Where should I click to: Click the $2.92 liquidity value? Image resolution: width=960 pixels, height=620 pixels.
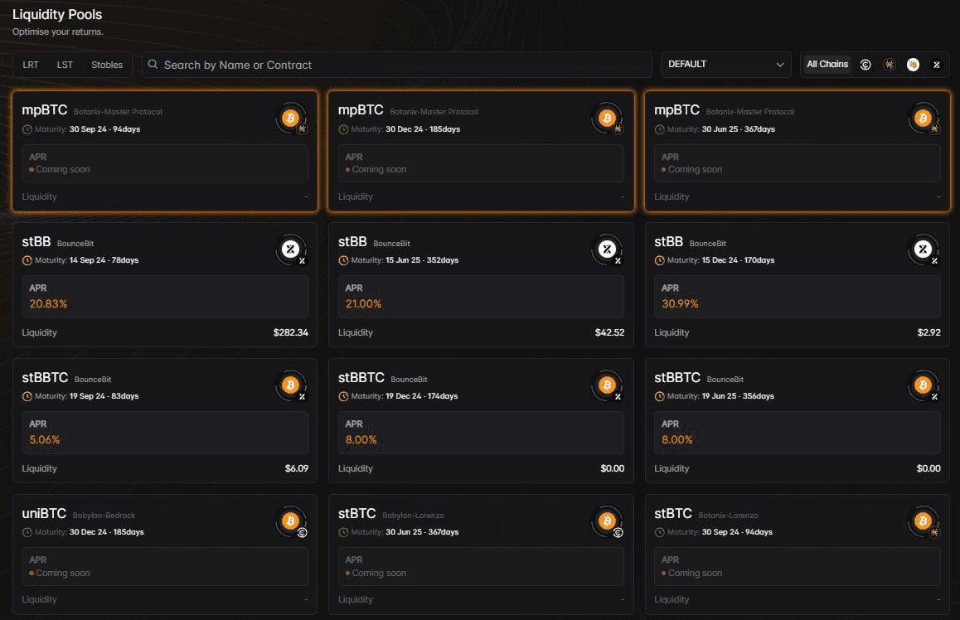[928, 332]
